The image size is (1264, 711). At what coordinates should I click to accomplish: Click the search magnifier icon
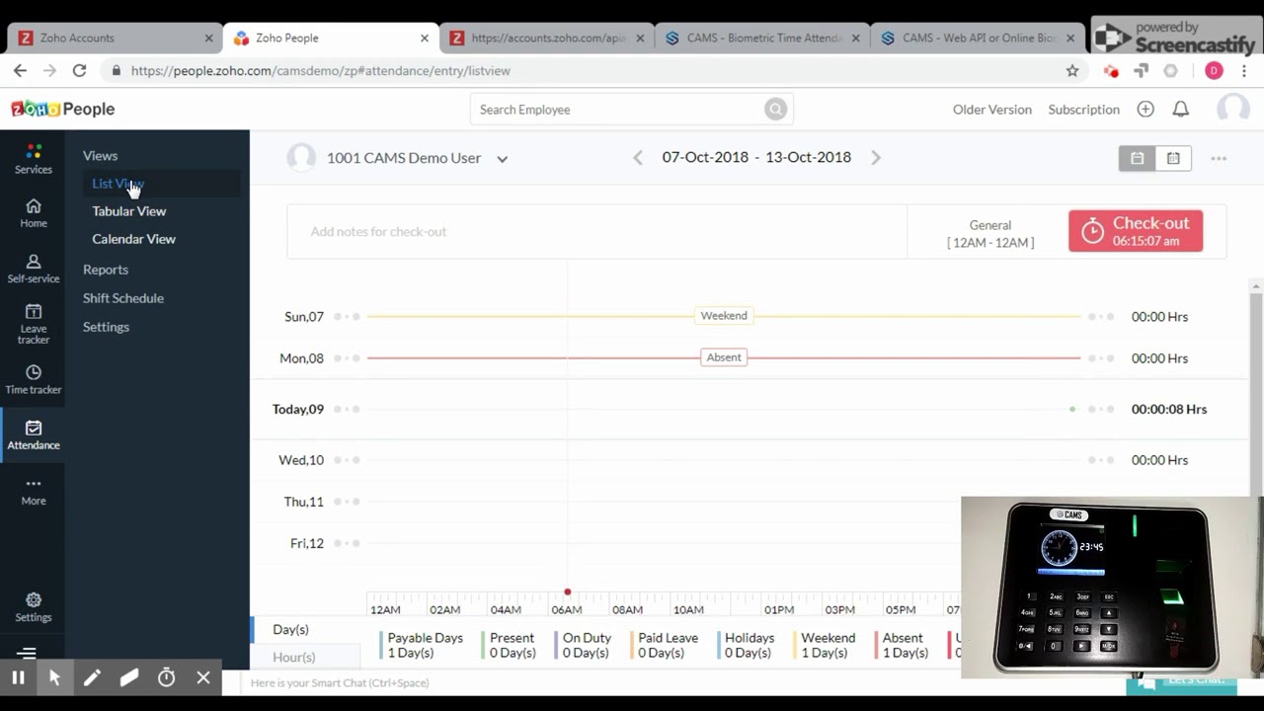(775, 110)
